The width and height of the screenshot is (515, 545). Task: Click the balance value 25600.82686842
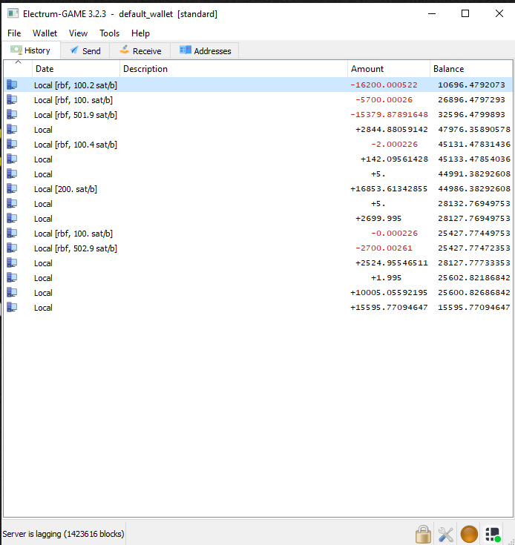(474, 292)
